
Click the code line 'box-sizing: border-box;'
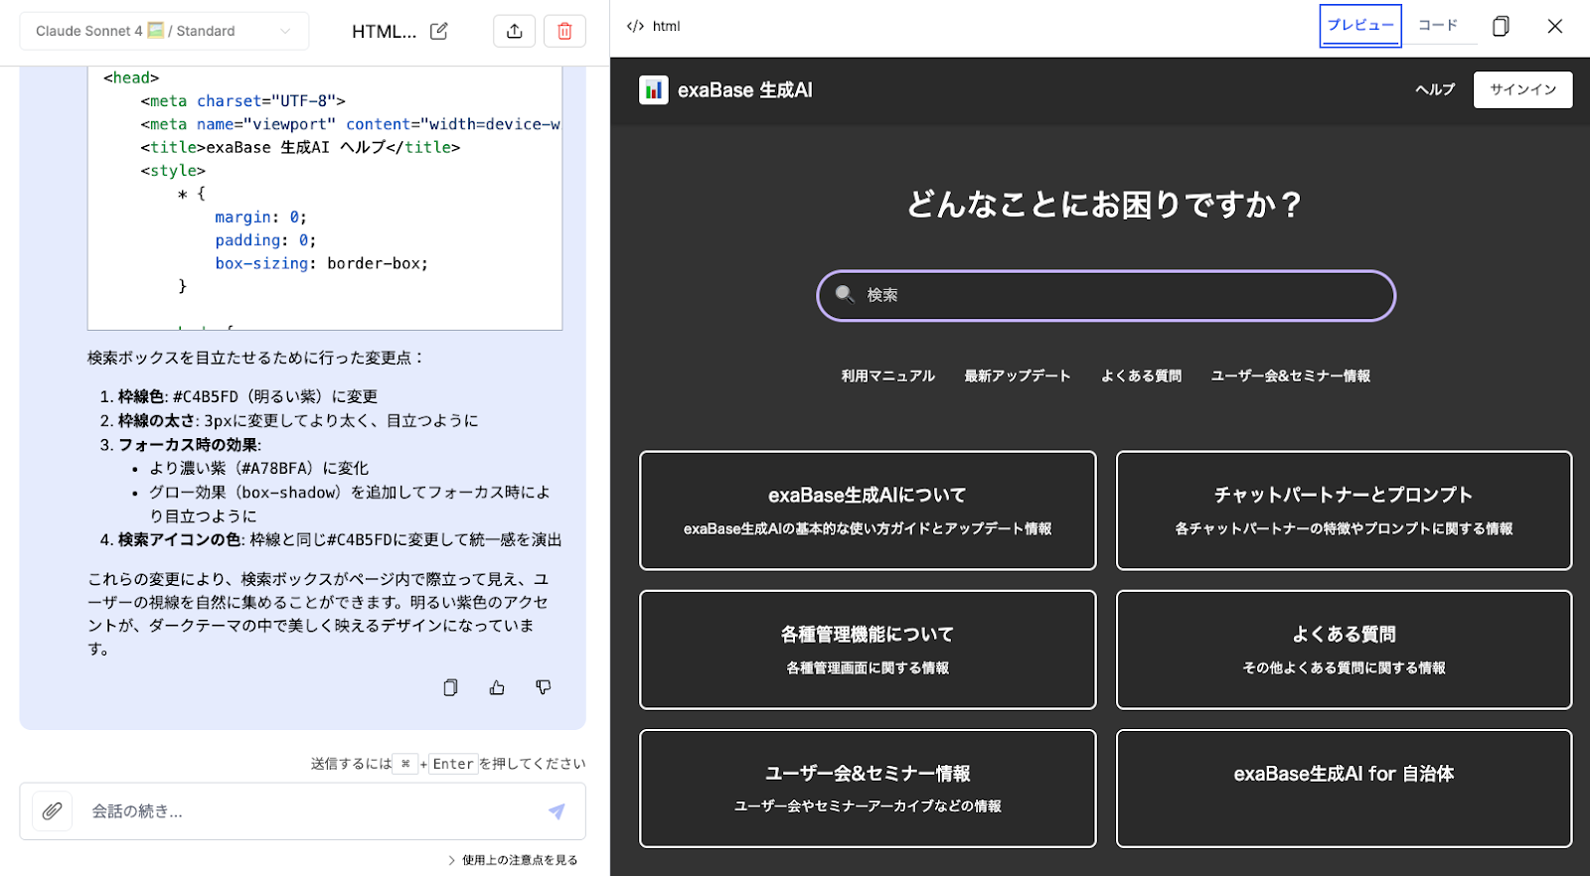[x=321, y=263]
